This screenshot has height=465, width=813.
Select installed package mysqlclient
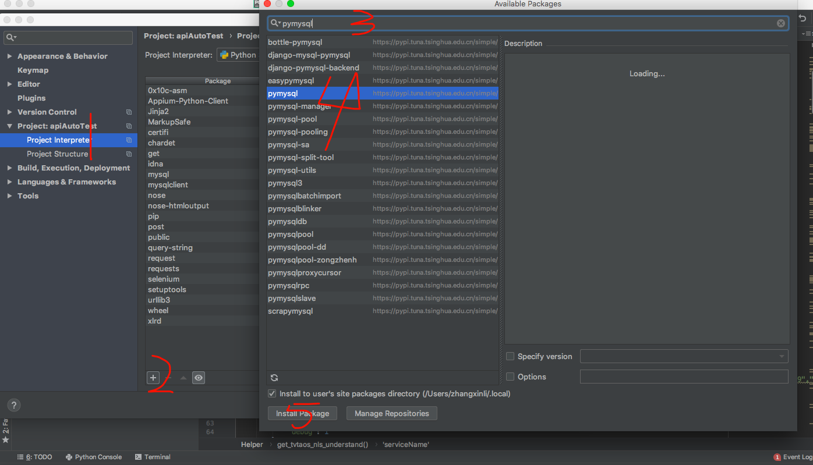point(201,185)
